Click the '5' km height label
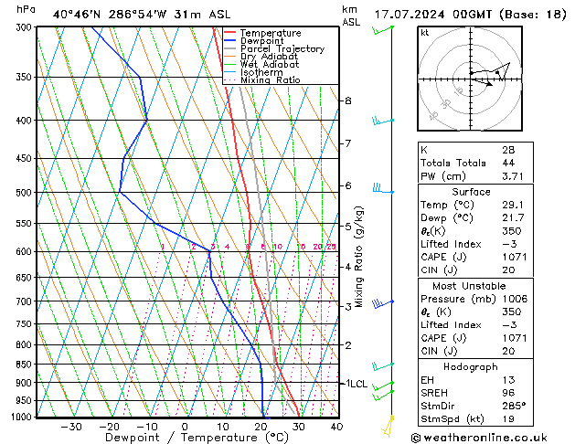575x444 pixels. click(348, 227)
